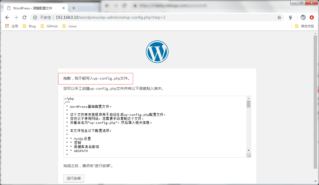
Task: Close the WordPress tab
Action: [64, 8]
